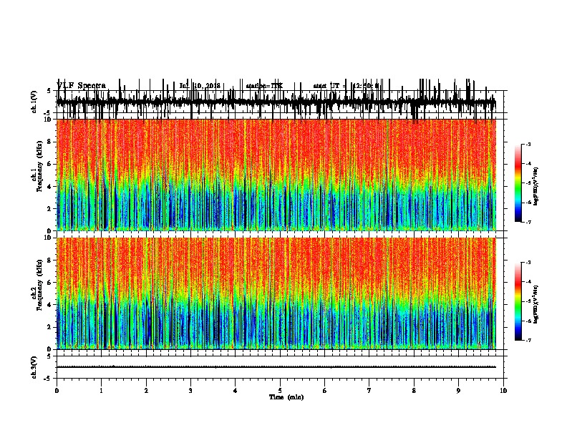Click the 'station=ITK' header label
Screen dimensions: 567x438
(264, 86)
